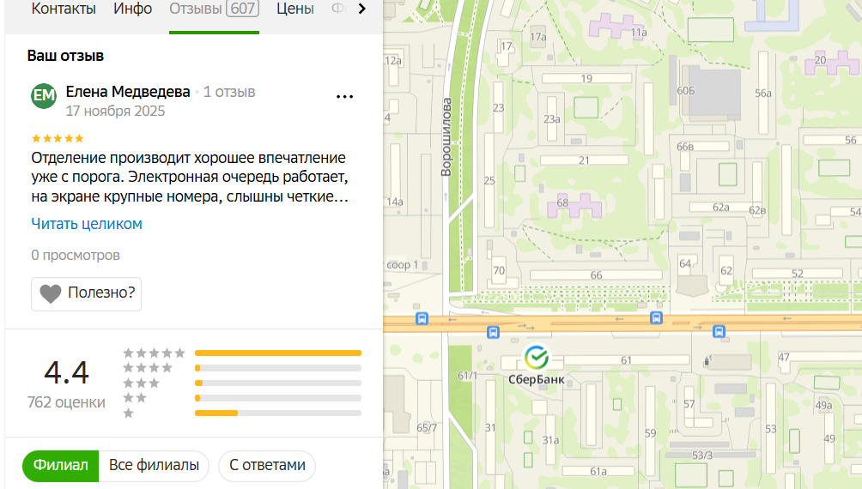Toggle the С ответами filter
Screen dimensions: 862x489
267,465
